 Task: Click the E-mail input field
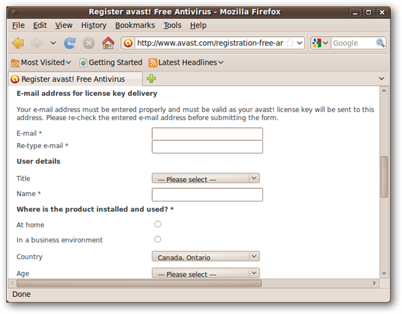pos(207,134)
